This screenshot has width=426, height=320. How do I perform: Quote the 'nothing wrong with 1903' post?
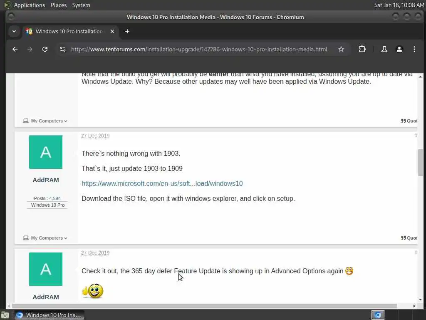409,238
